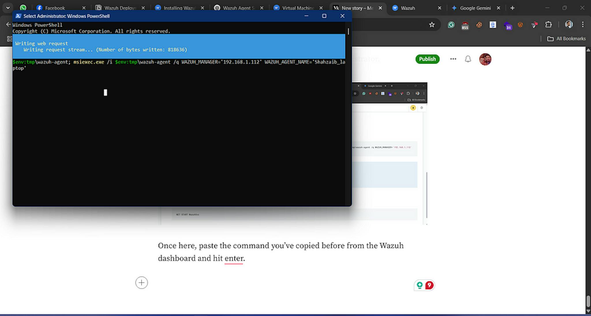Close the PowerShell window

342,16
